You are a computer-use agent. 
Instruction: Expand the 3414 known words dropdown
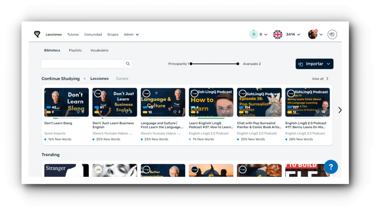click(x=293, y=34)
